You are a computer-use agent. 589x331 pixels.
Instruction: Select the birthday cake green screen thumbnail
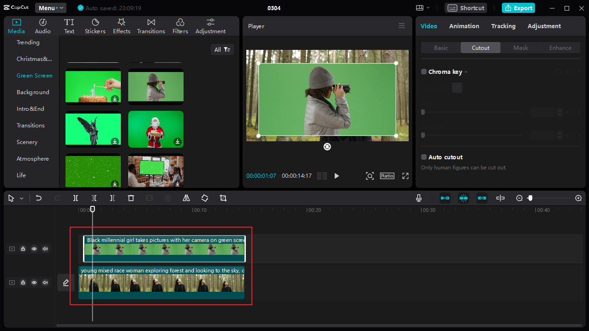pos(93,86)
